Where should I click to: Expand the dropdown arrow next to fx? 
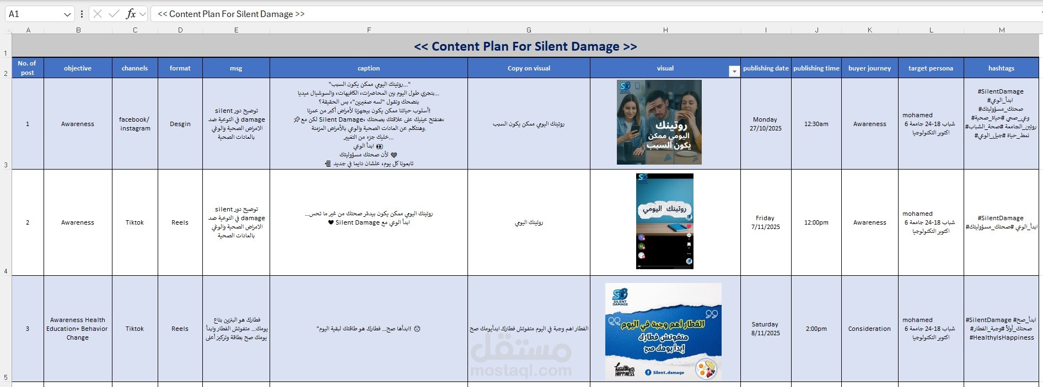click(x=143, y=14)
